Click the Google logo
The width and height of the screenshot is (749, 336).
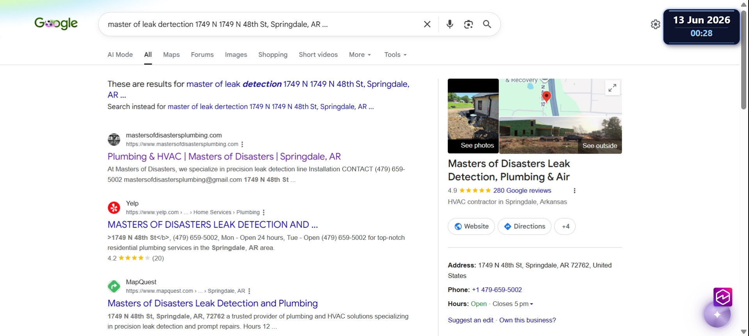pyautogui.click(x=56, y=24)
